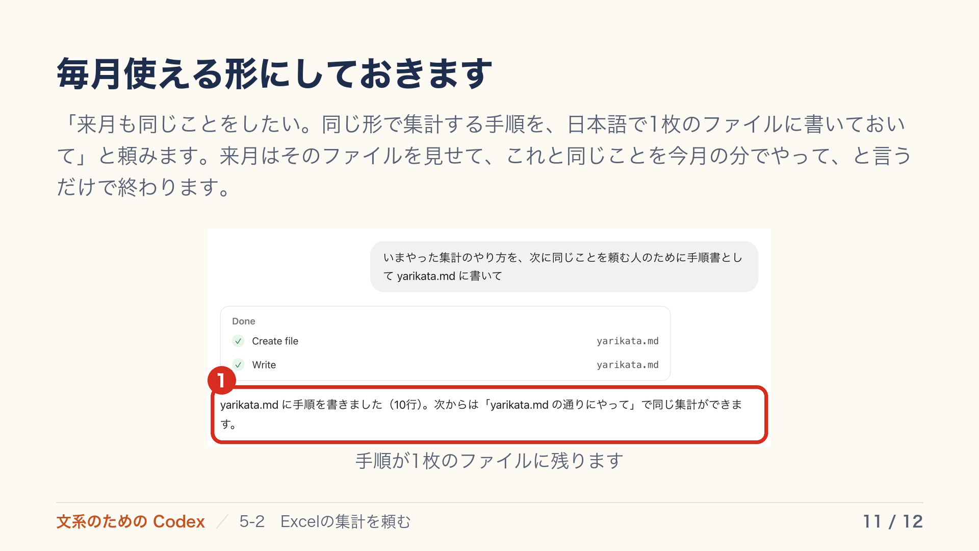Click the red number 1 annotation badge
Image resolution: width=979 pixels, height=551 pixels.
(x=221, y=380)
